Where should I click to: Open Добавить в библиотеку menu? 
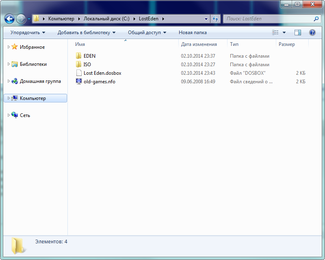click(x=87, y=32)
